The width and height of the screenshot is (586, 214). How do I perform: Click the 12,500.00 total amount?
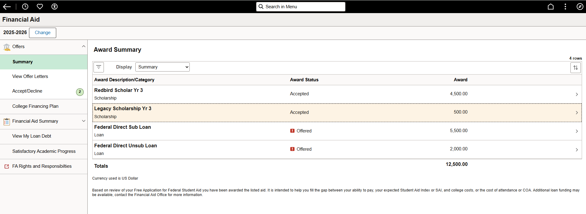click(x=456, y=164)
